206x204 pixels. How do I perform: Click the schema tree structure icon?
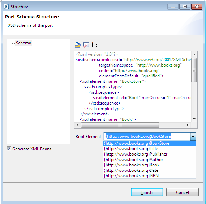pos(94,45)
